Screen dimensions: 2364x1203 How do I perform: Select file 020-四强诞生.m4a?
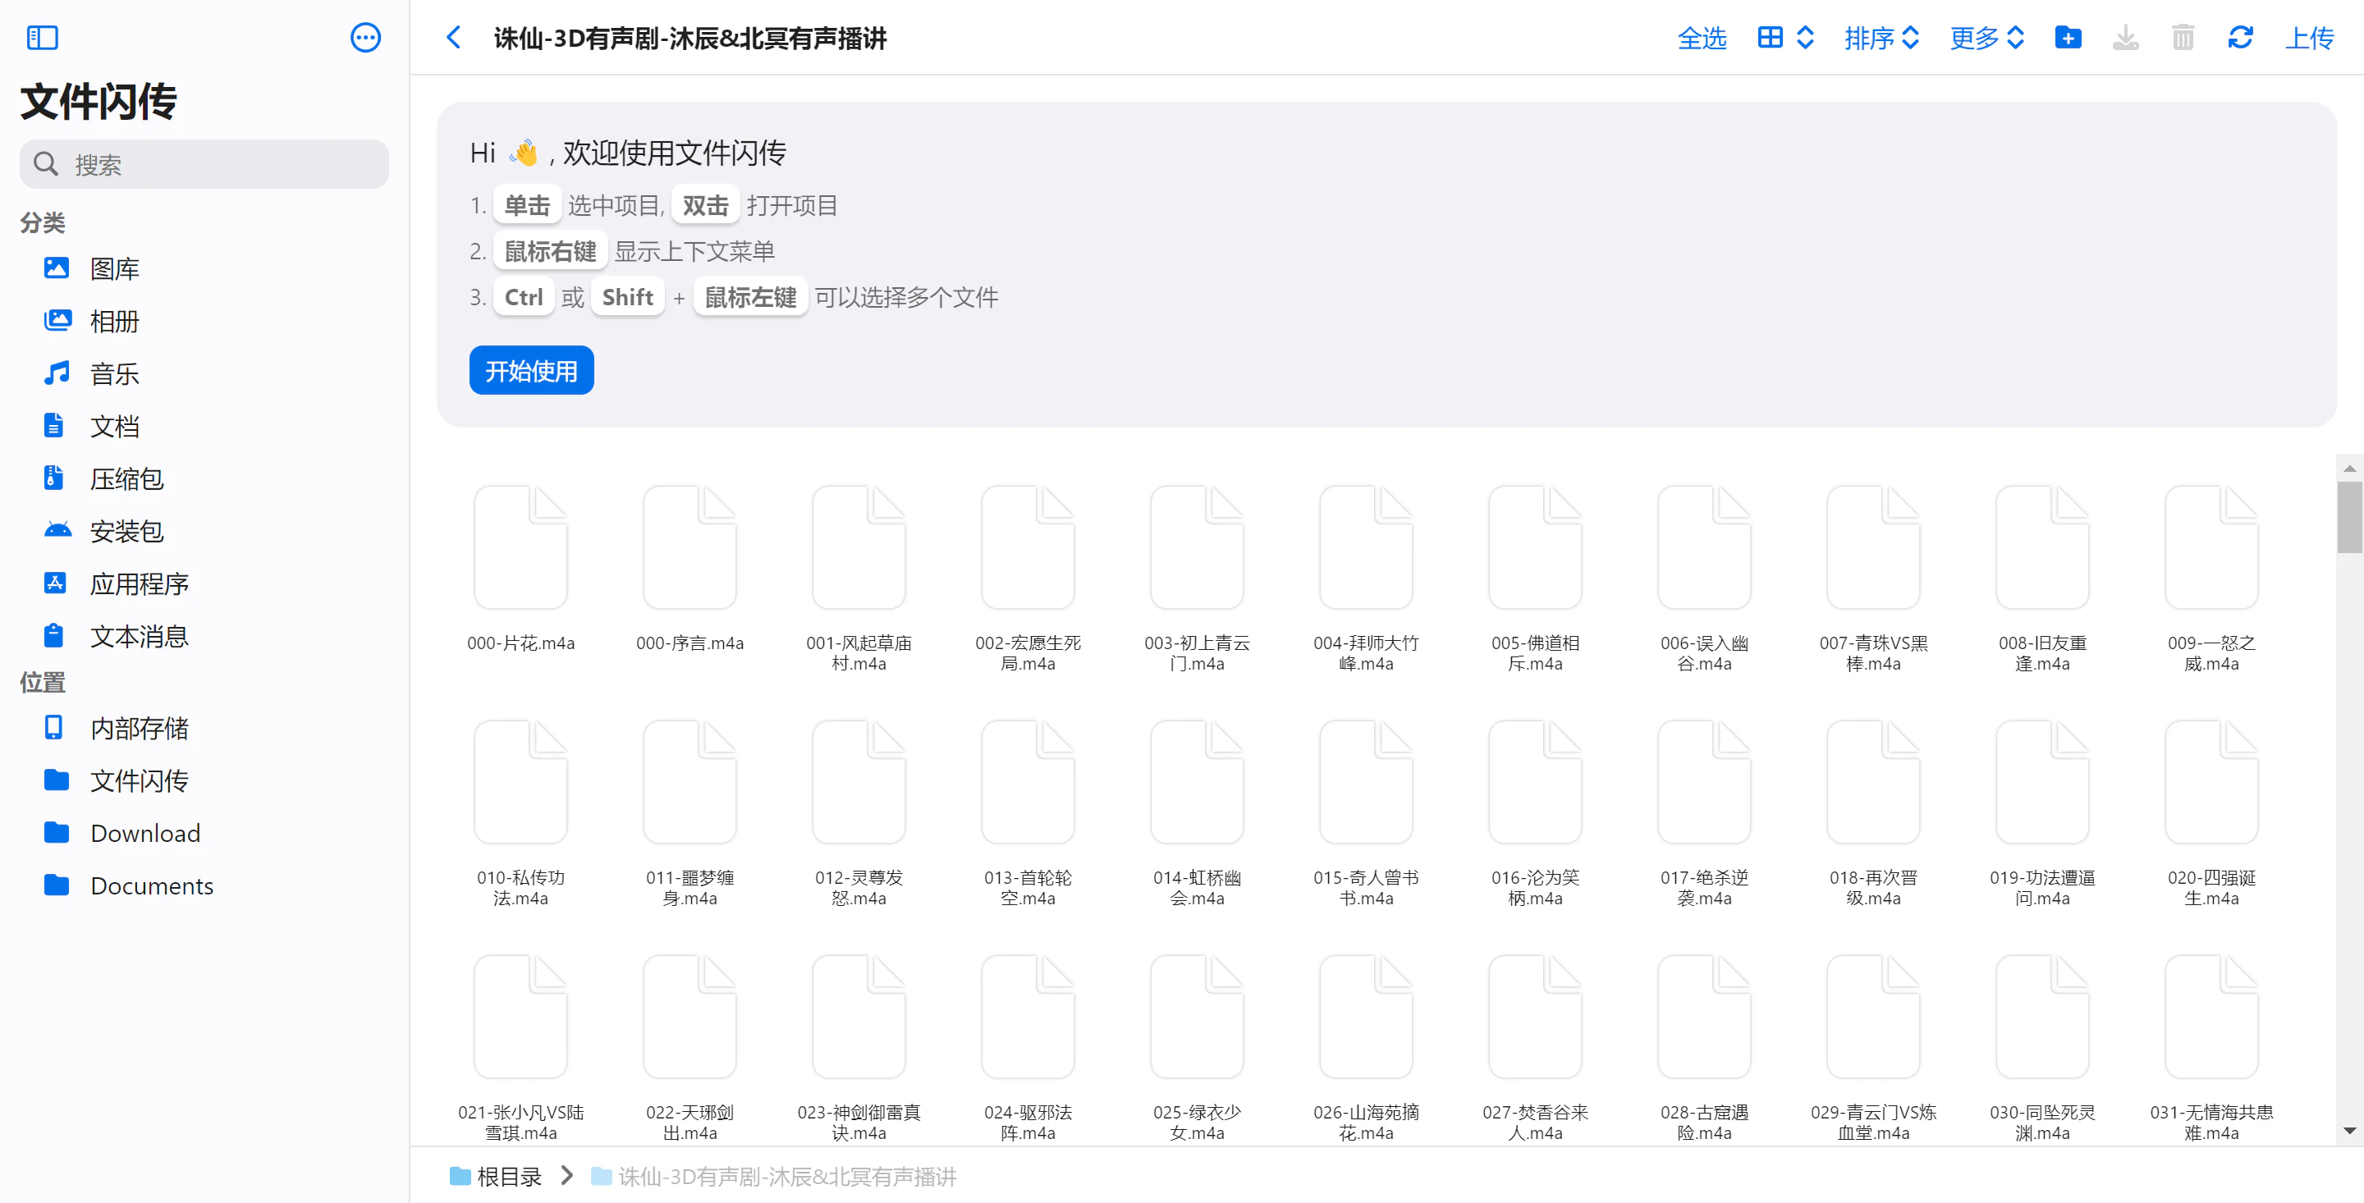2211,813
